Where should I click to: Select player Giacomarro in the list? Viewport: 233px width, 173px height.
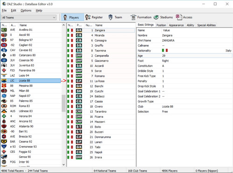click(102, 61)
